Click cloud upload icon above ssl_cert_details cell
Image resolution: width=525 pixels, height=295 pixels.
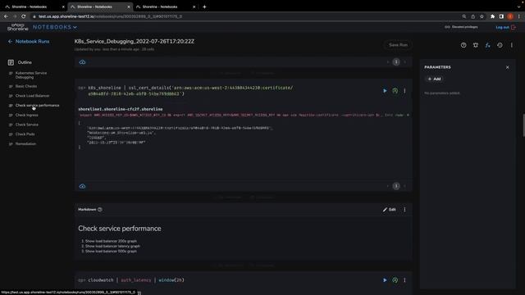click(82, 62)
